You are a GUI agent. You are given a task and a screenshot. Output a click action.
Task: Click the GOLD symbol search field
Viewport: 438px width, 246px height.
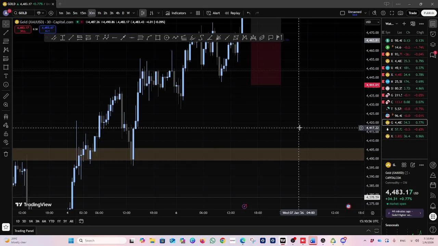click(x=24, y=13)
